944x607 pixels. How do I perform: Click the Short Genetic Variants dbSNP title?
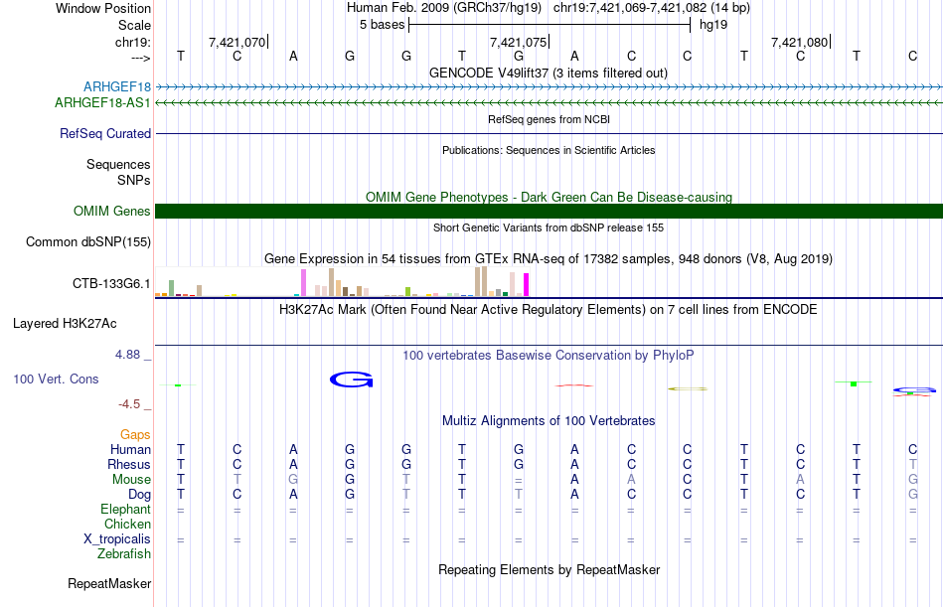click(x=549, y=228)
